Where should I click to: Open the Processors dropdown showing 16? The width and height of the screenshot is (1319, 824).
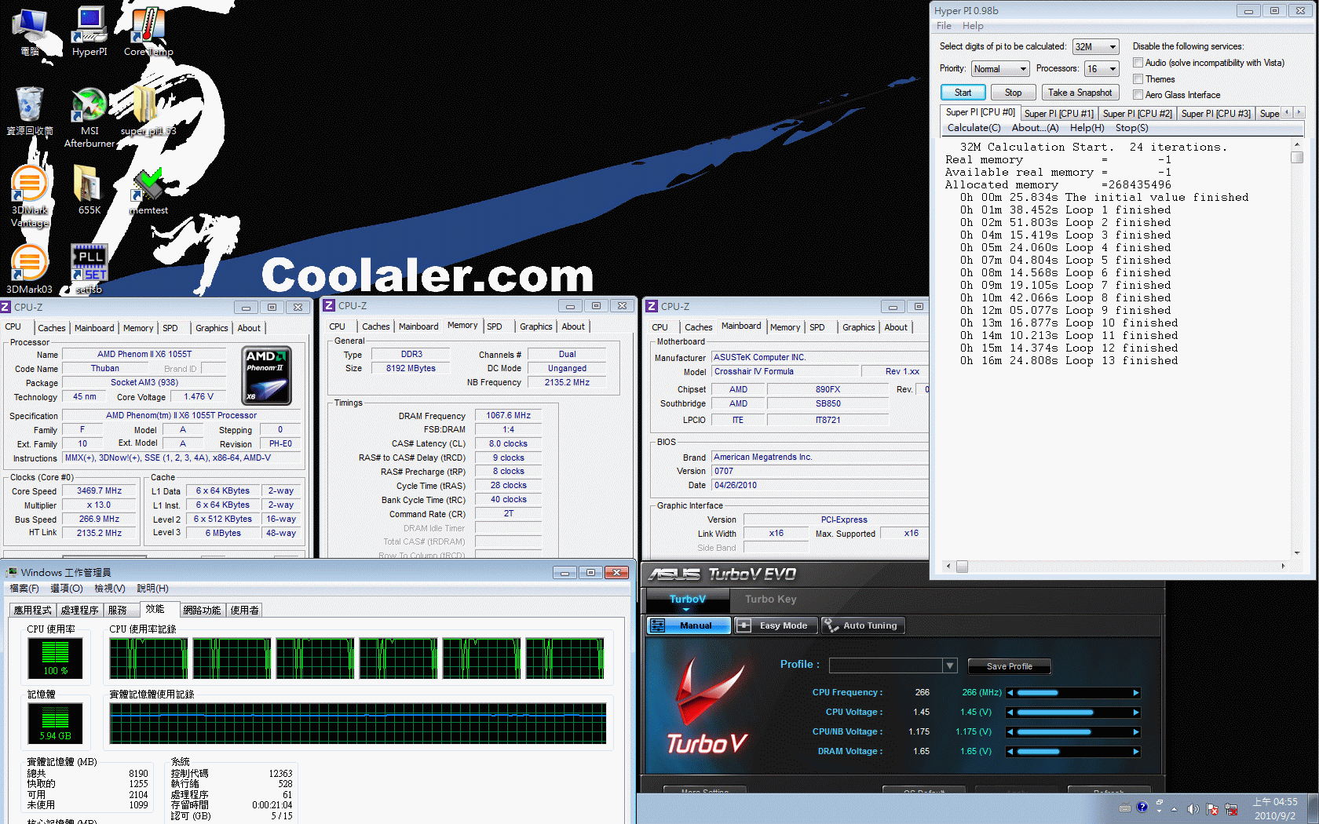click(x=1102, y=69)
